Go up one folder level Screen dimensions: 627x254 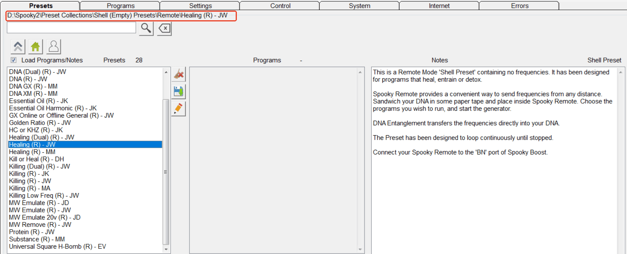(18, 47)
